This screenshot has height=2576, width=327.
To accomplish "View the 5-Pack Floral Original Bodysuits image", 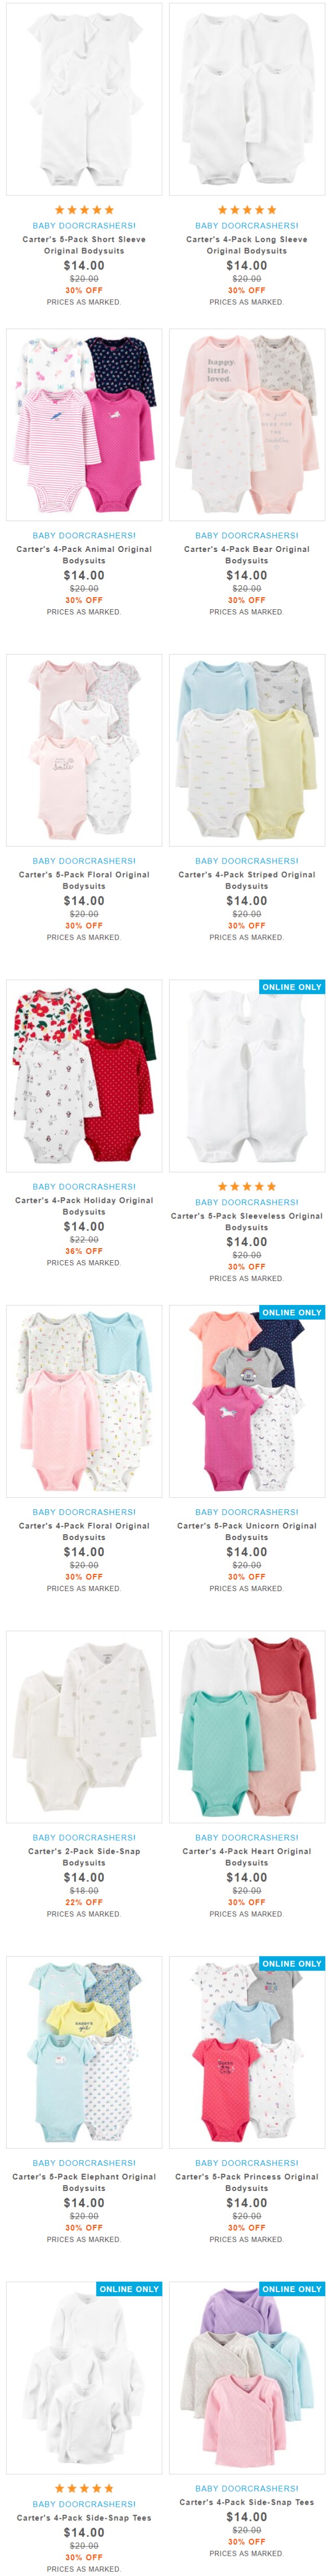I will [x=84, y=750].
